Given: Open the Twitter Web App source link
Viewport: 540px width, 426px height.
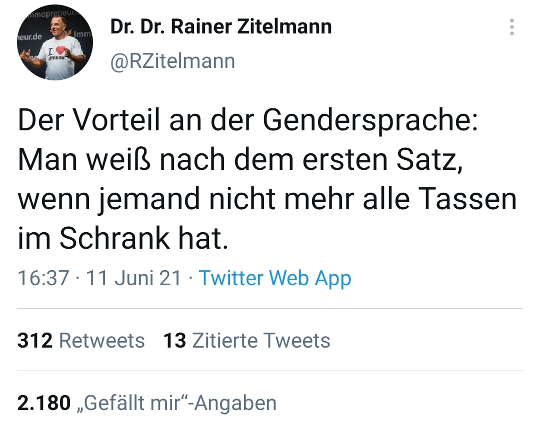Looking at the screenshot, I should [275, 278].
